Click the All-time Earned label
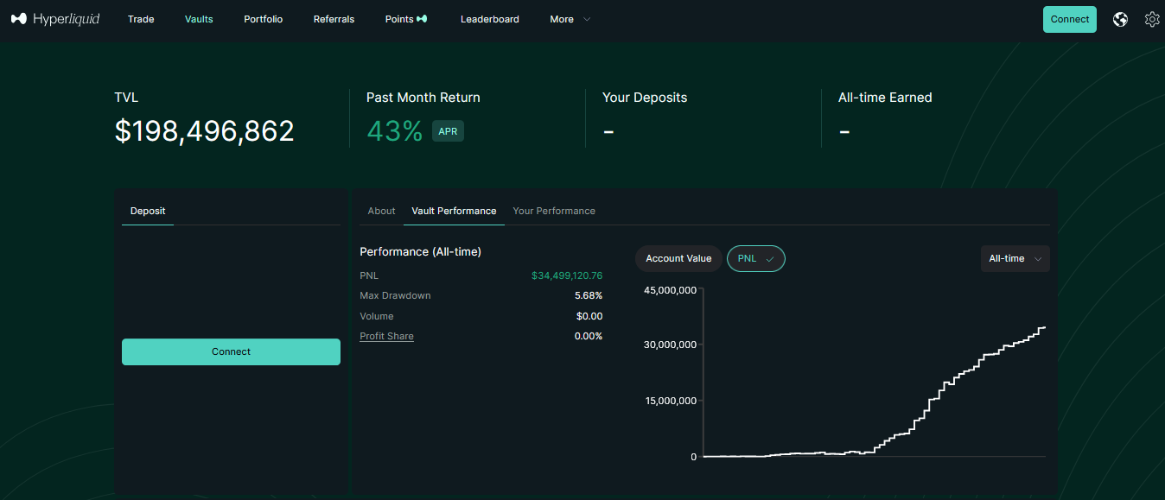This screenshot has width=1165, height=500. [x=885, y=98]
